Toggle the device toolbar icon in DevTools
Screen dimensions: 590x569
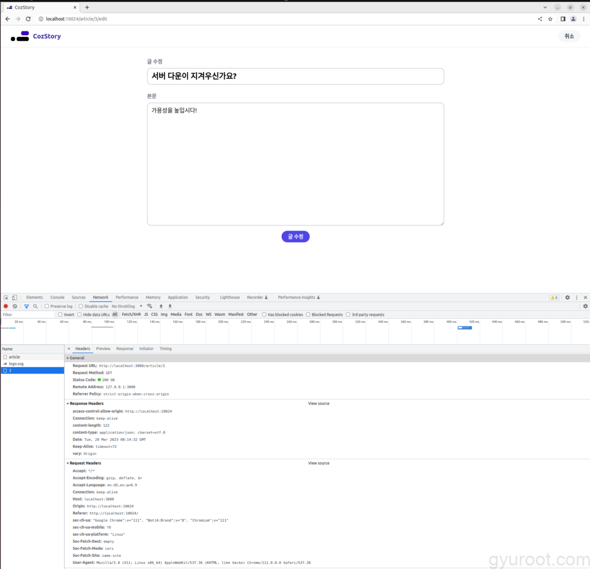(x=14, y=297)
